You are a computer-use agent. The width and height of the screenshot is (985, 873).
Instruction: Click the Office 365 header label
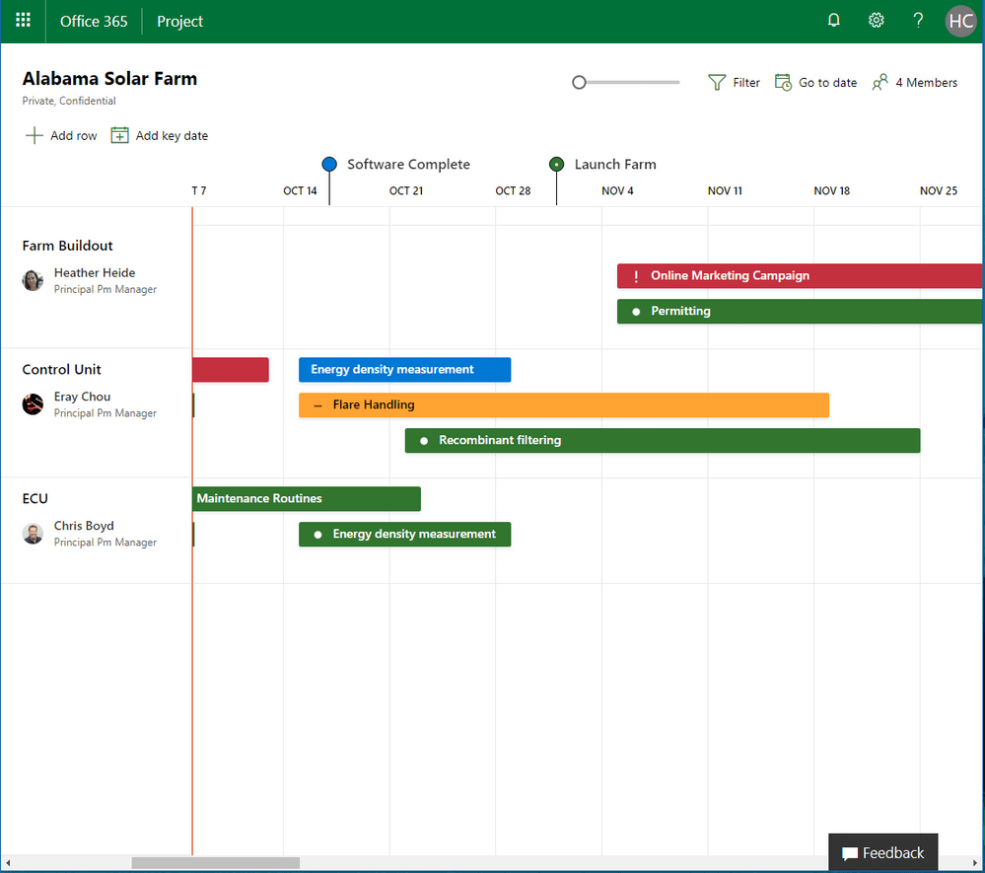pyautogui.click(x=93, y=21)
